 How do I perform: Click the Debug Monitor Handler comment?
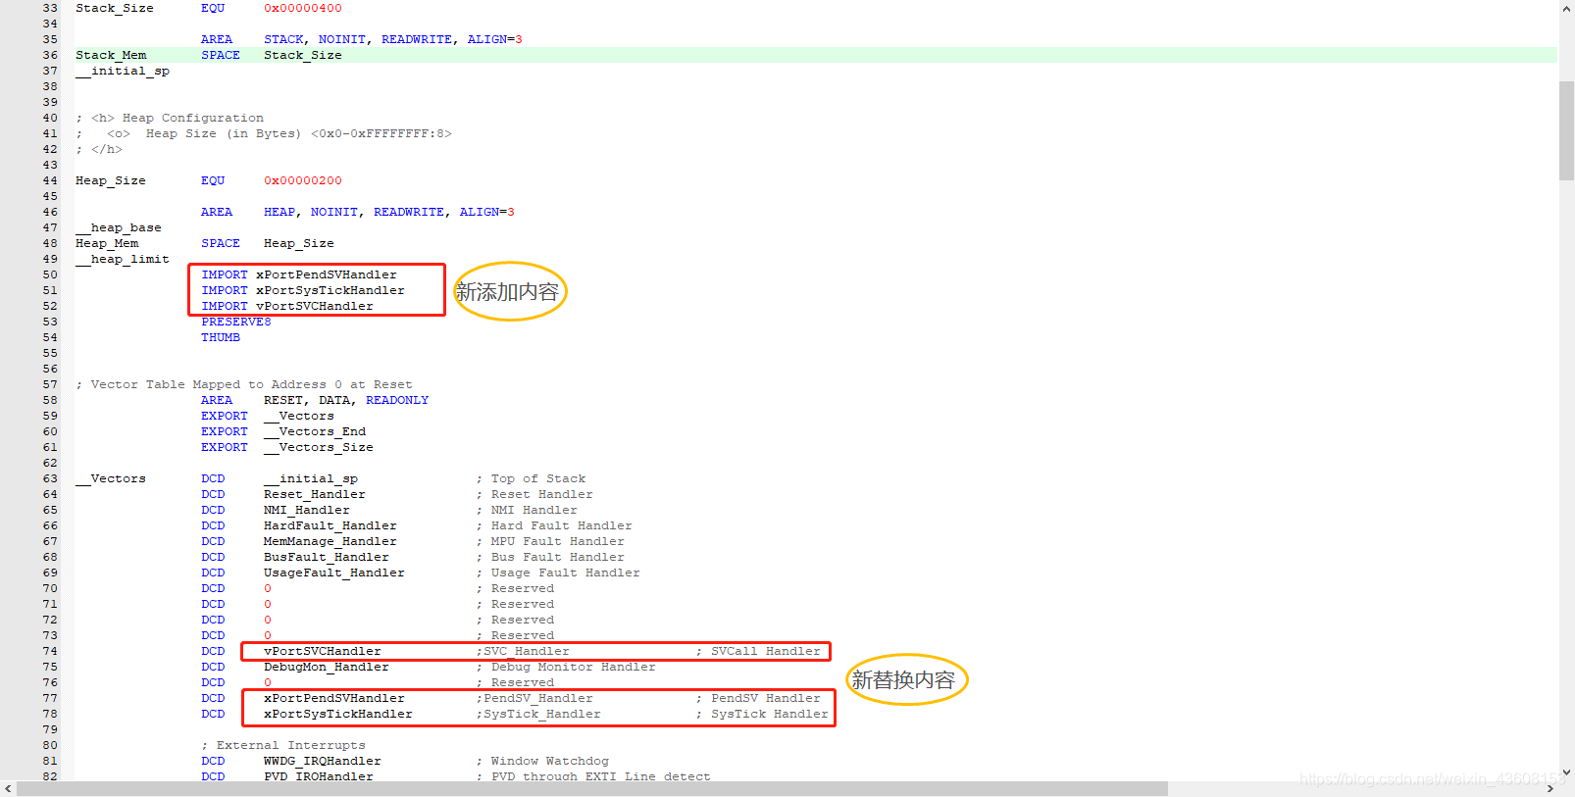tap(566, 667)
